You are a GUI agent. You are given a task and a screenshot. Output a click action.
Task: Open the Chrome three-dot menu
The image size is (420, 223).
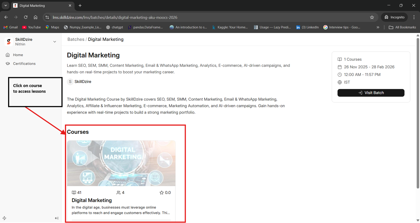414,17
